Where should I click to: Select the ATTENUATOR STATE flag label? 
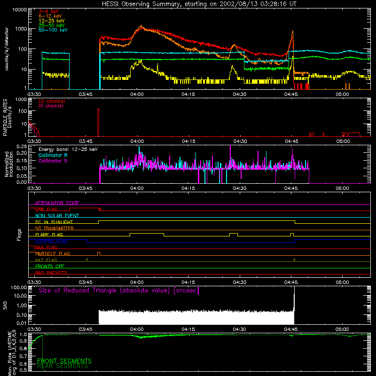point(57,203)
